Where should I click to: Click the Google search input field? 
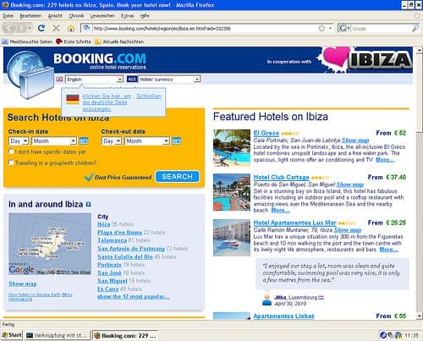click(x=382, y=28)
